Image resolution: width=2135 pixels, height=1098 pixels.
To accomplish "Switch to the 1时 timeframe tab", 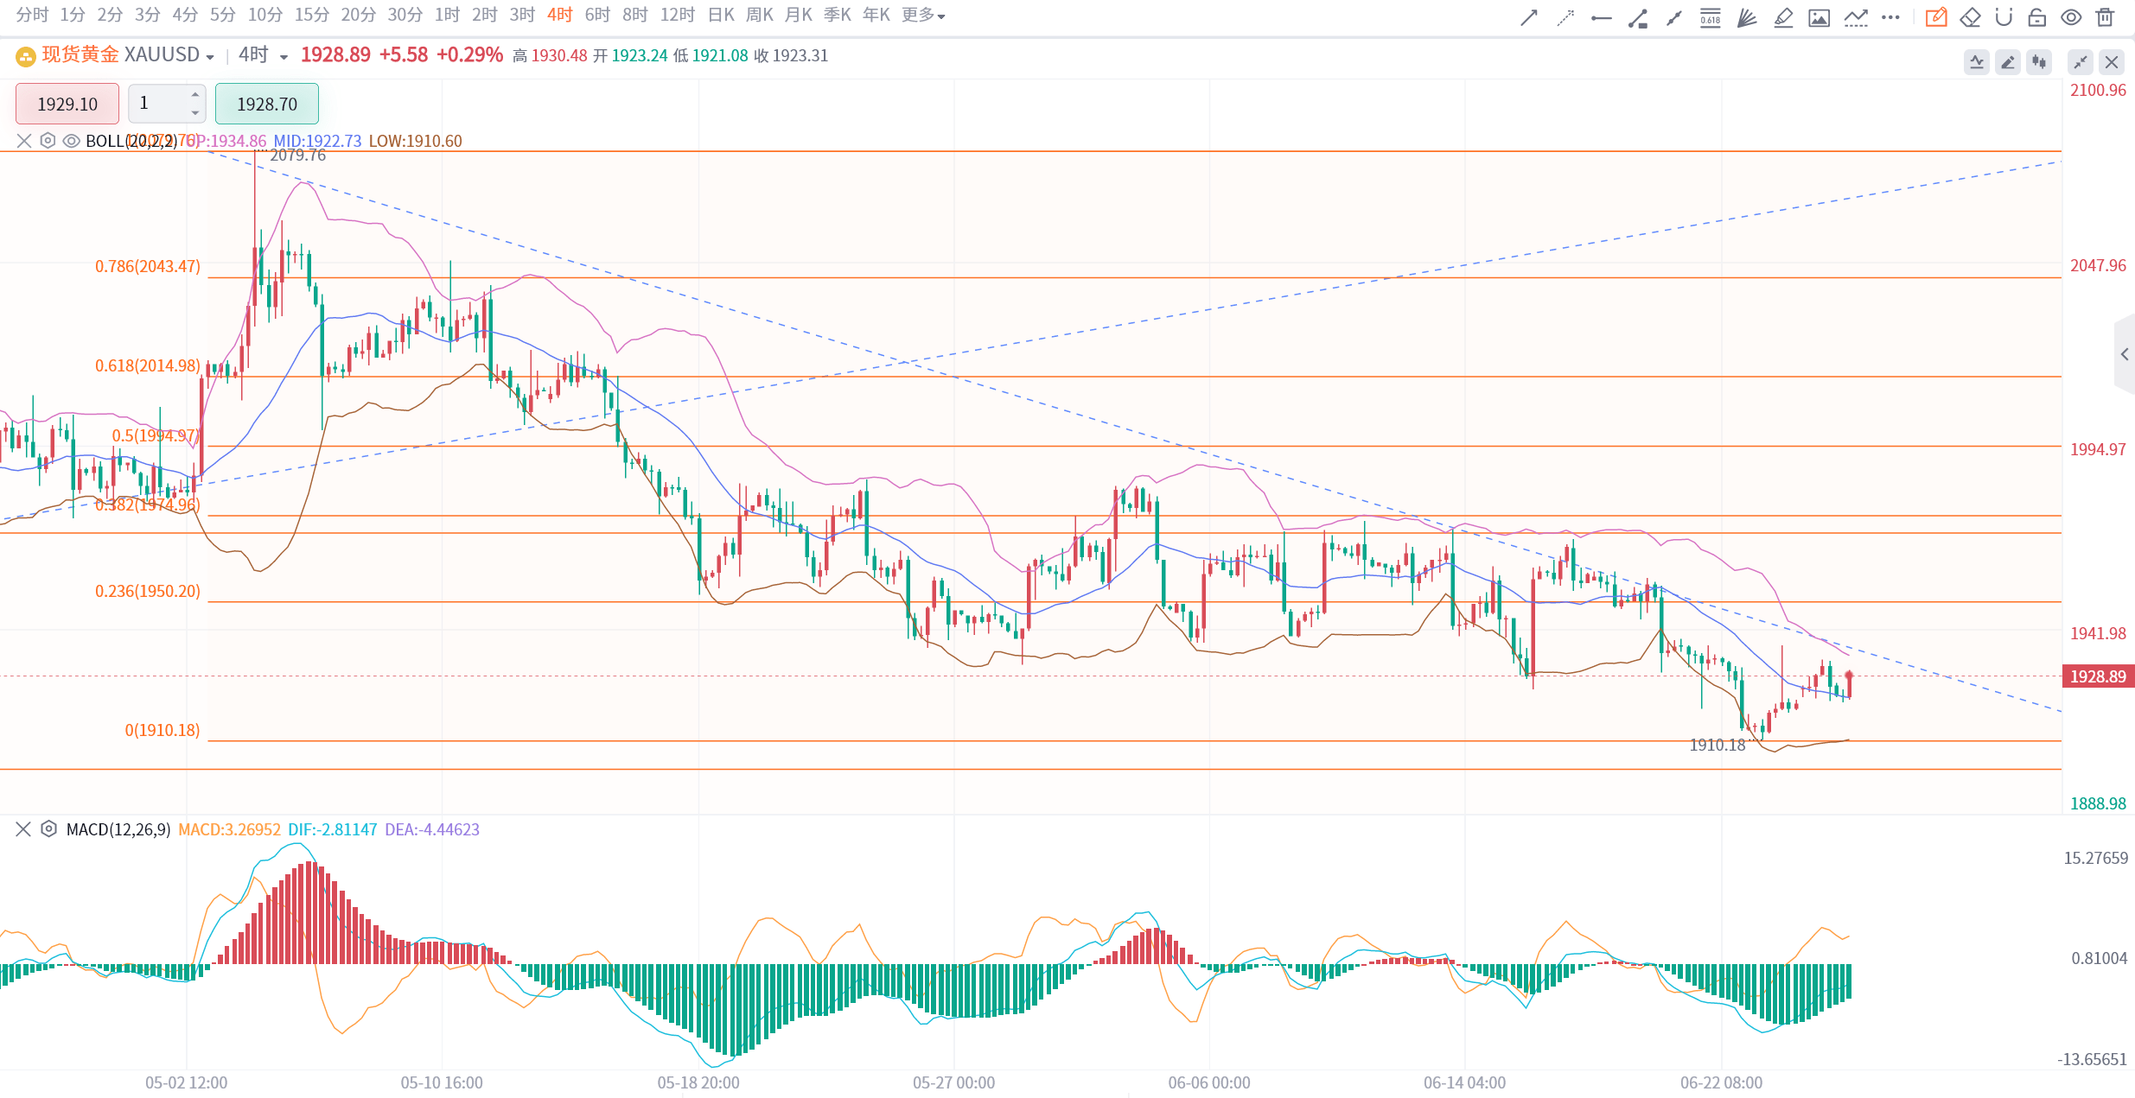I will (x=447, y=16).
